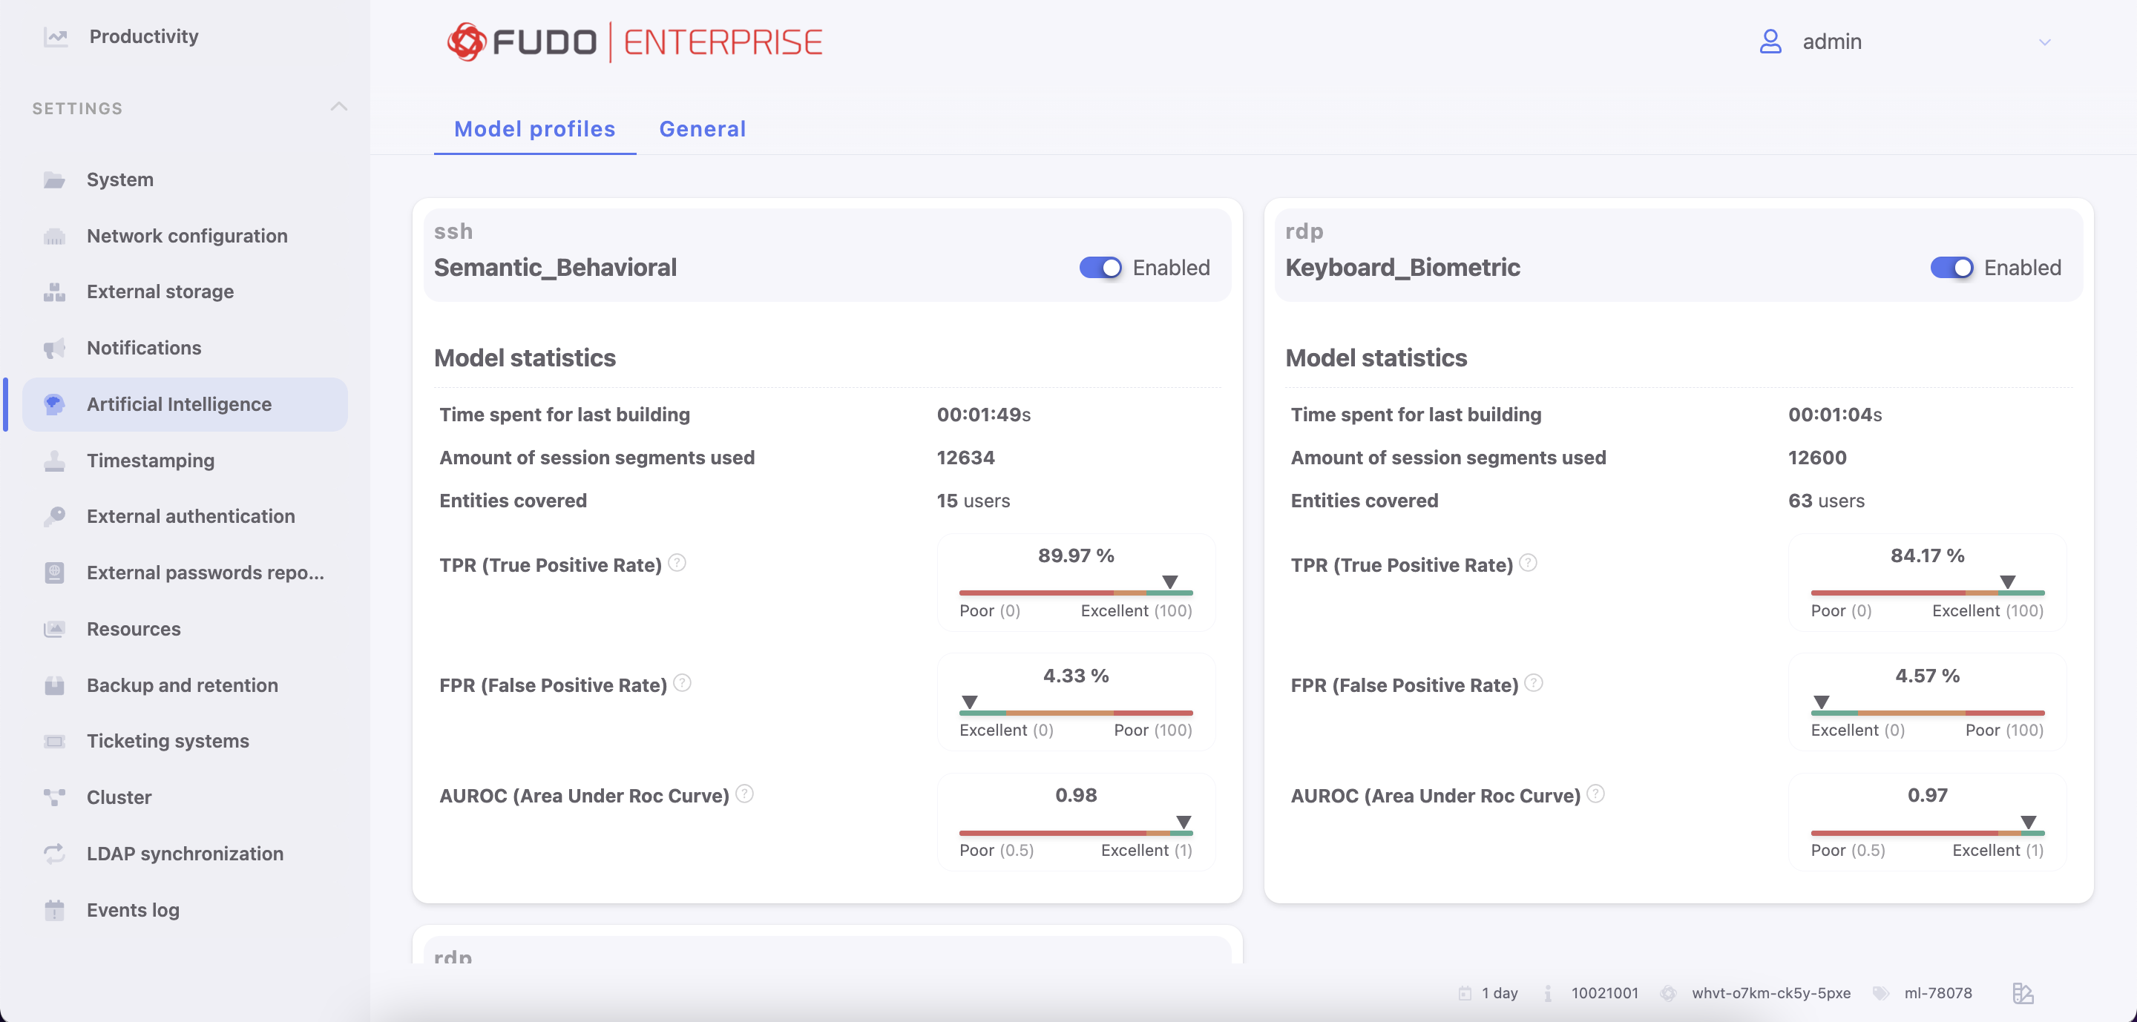Image resolution: width=2137 pixels, height=1022 pixels.
Task: Open the Timestamping settings page
Action: pos(150,461)
